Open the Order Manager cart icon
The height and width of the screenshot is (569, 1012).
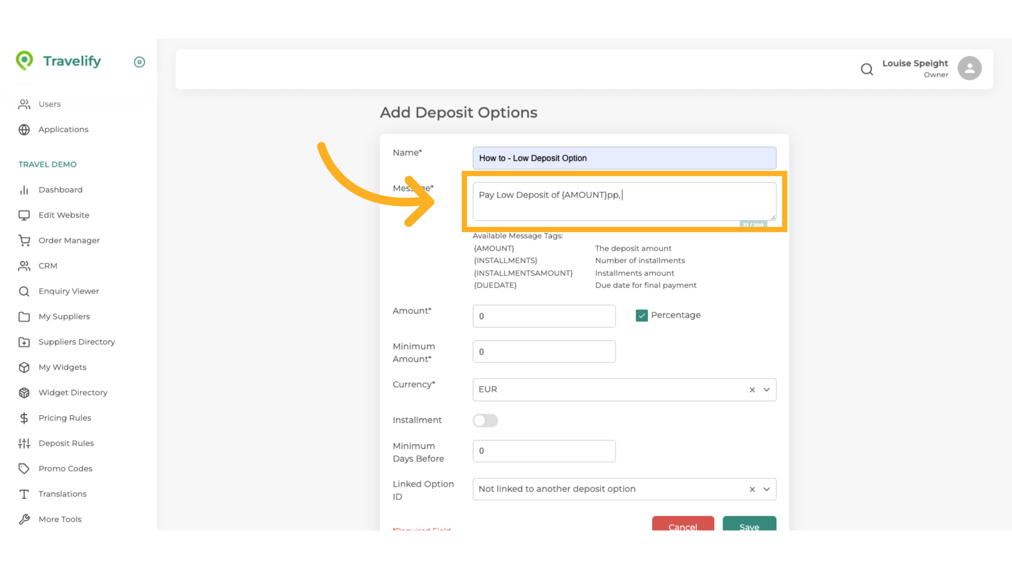tap(24, 240)
